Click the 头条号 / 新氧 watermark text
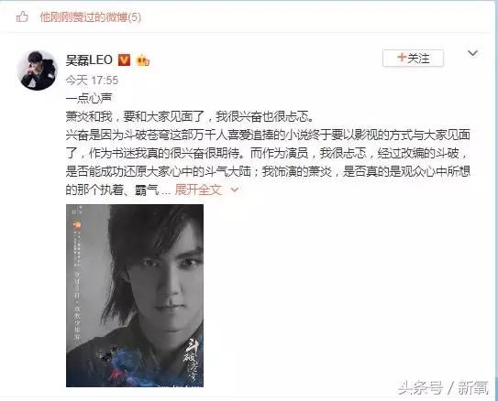 (444, 387)
